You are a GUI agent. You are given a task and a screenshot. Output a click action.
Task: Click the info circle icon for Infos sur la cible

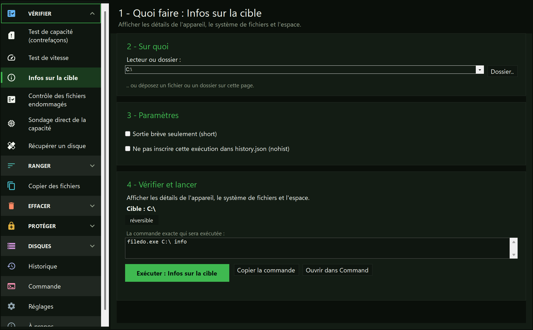tap(11, 78)
